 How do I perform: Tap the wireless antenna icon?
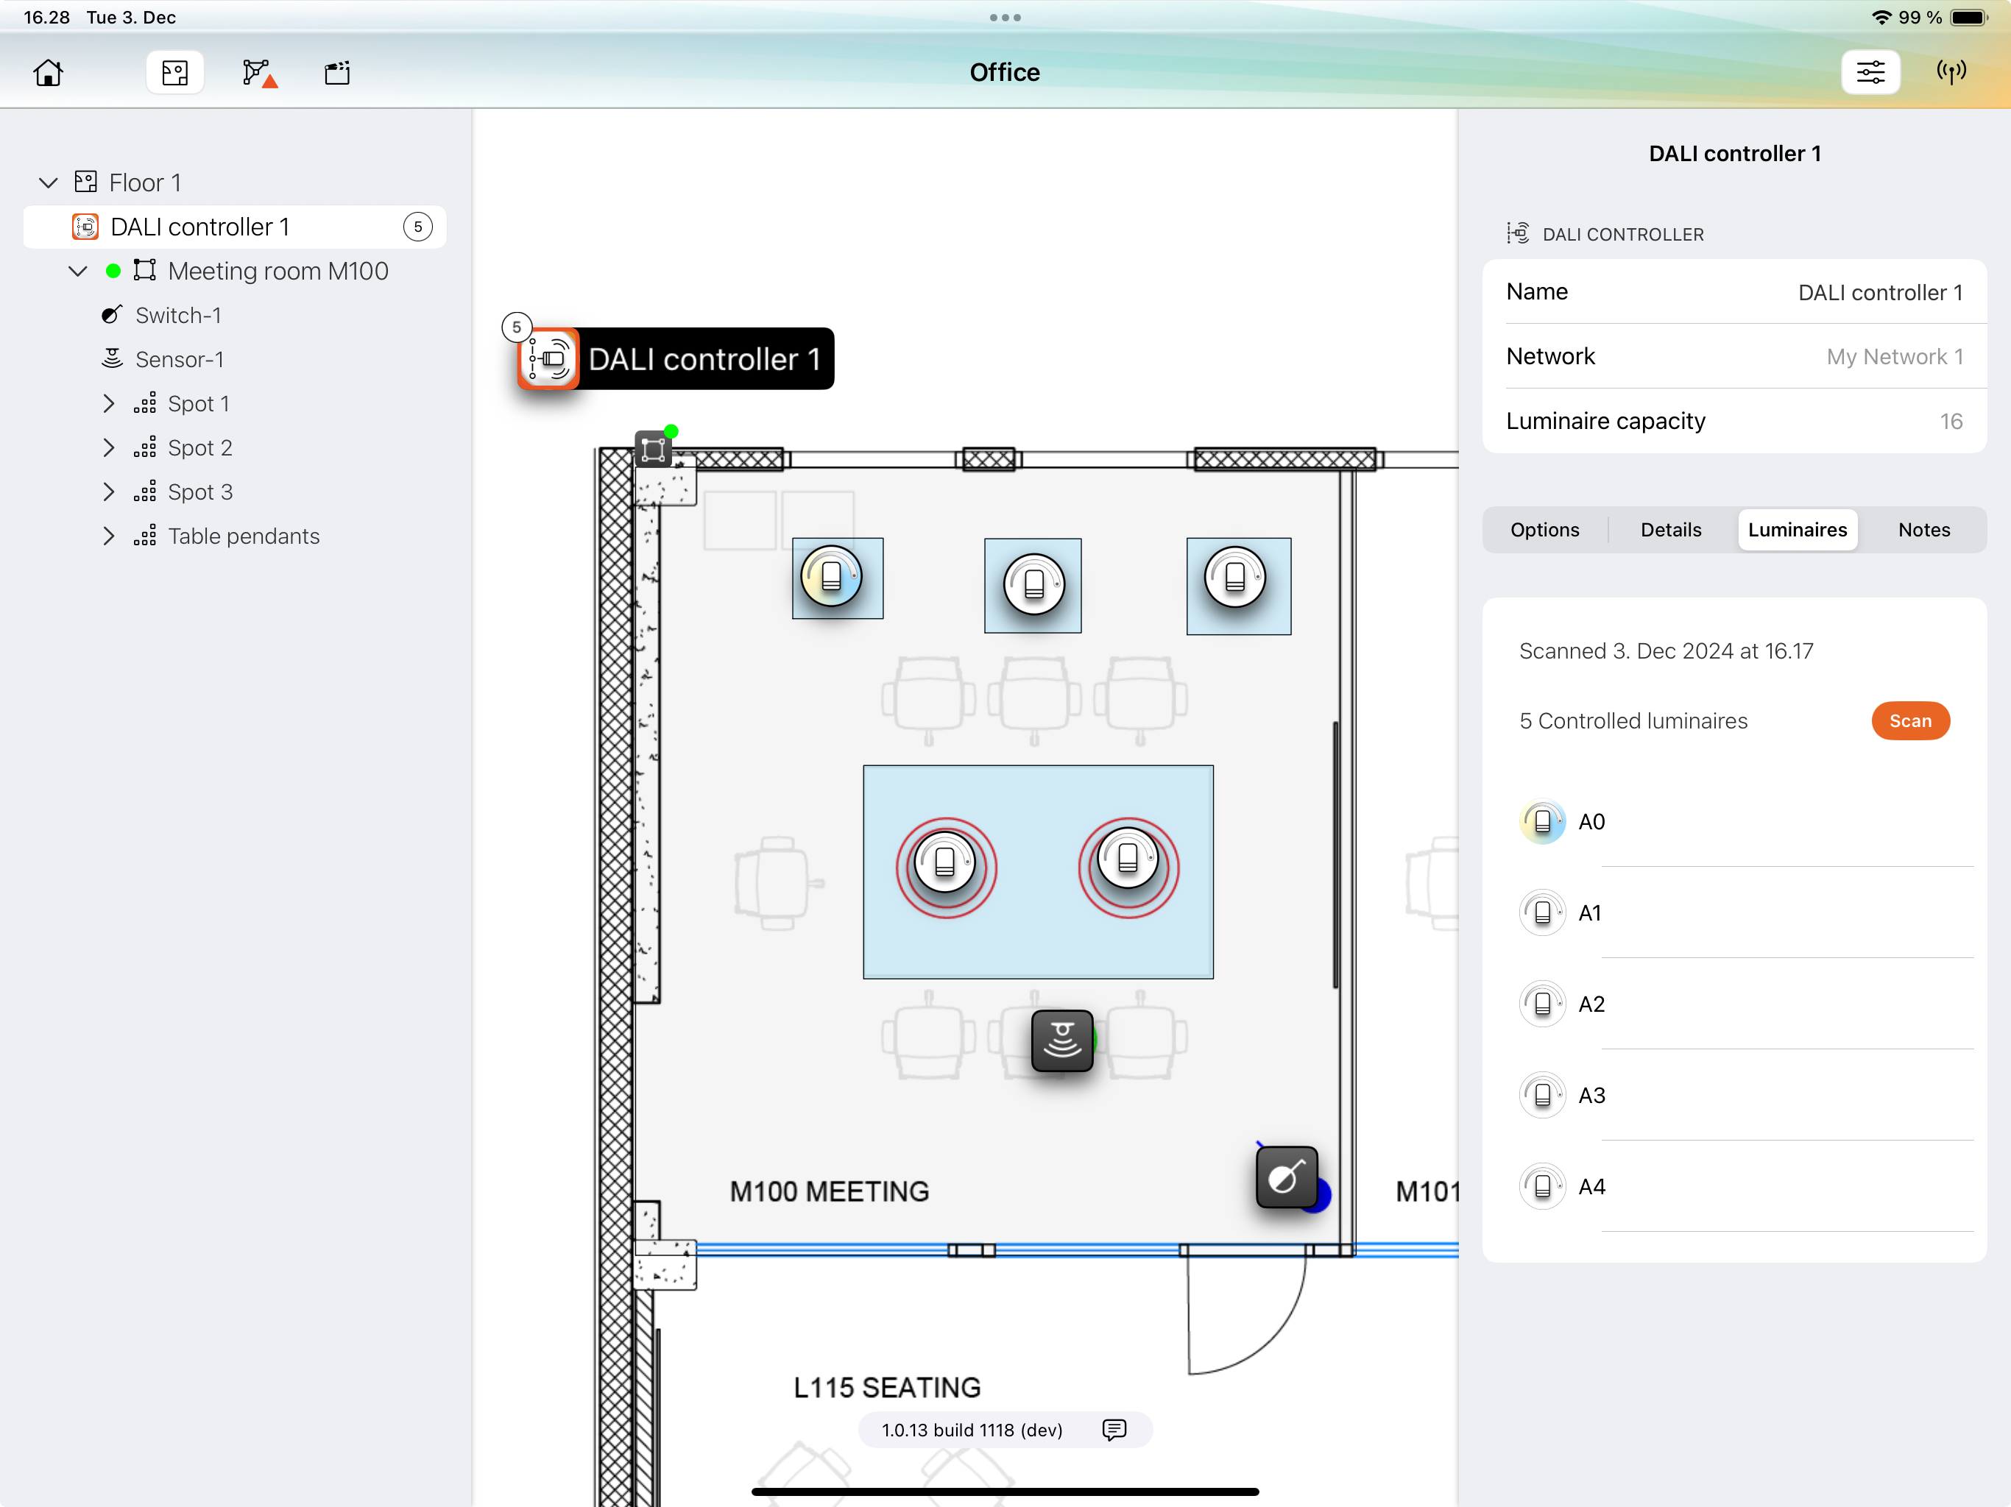pos(1951,73)
